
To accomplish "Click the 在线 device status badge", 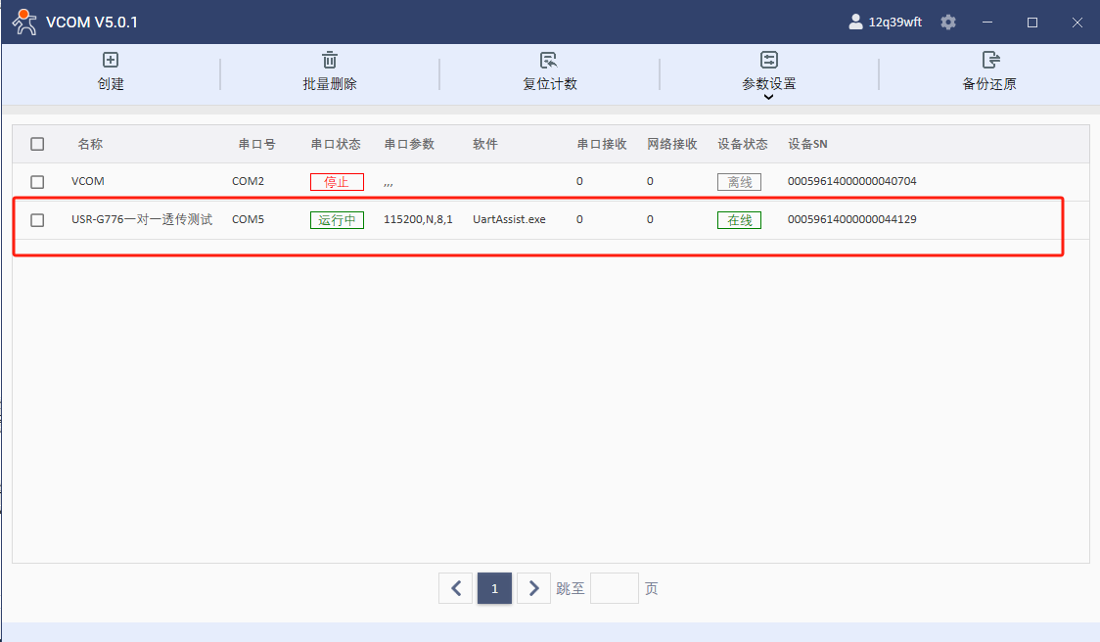I will coord(739,220).
